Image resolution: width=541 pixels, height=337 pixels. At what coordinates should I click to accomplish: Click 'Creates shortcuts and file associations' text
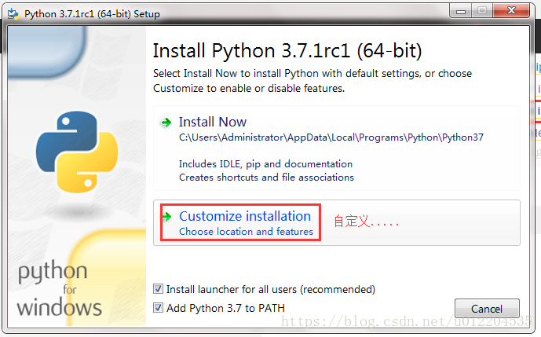(x=266, y=177)
